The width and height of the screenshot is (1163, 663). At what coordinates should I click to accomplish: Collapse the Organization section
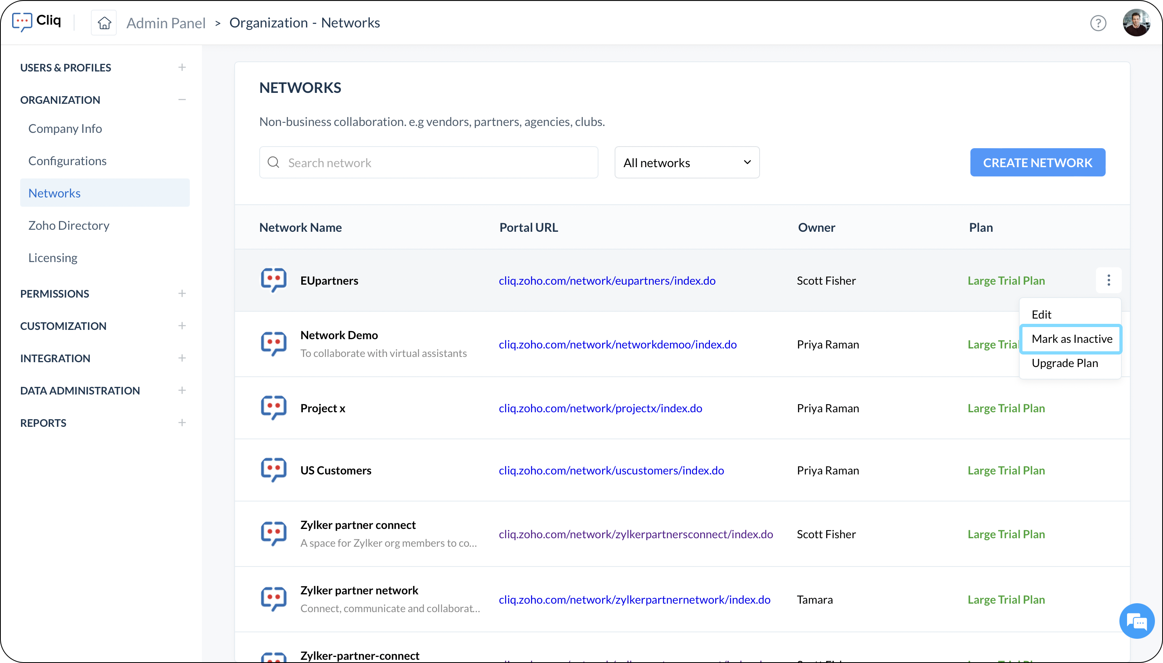tap(182, 100)
